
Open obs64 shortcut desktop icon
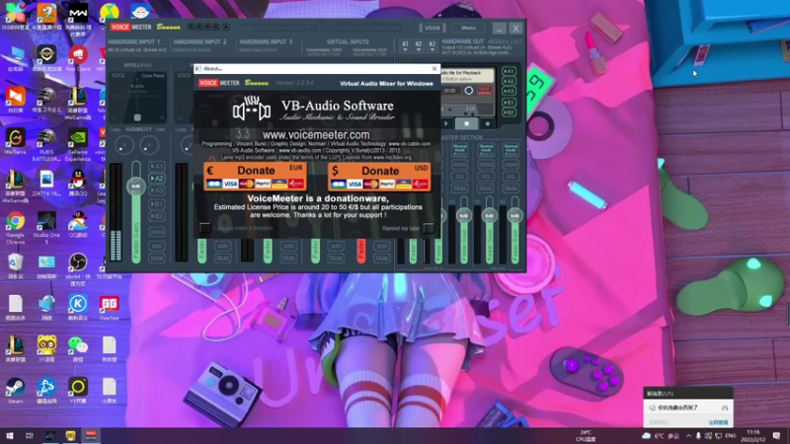coord(78,269)
